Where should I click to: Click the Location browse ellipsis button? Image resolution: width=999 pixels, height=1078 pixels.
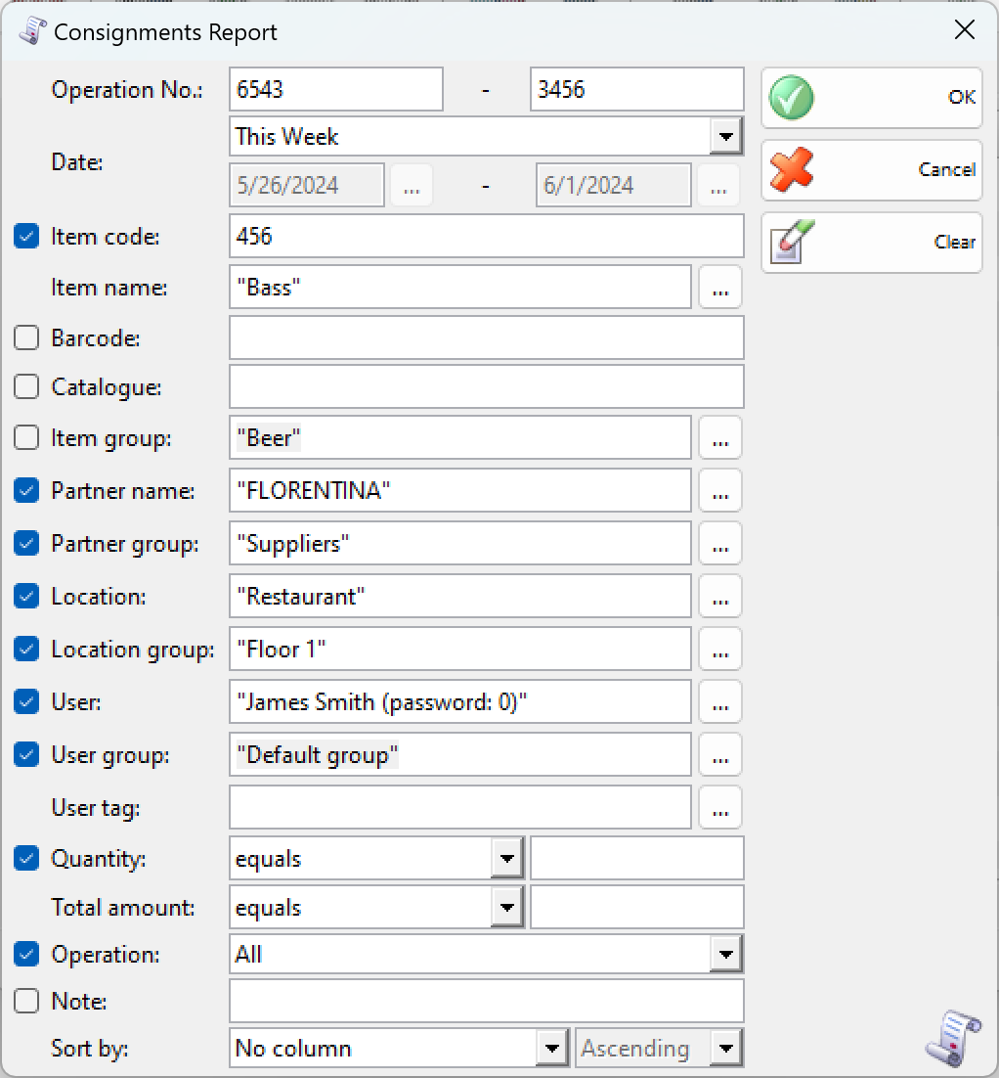pyautogui.click(x=720, y=597)
